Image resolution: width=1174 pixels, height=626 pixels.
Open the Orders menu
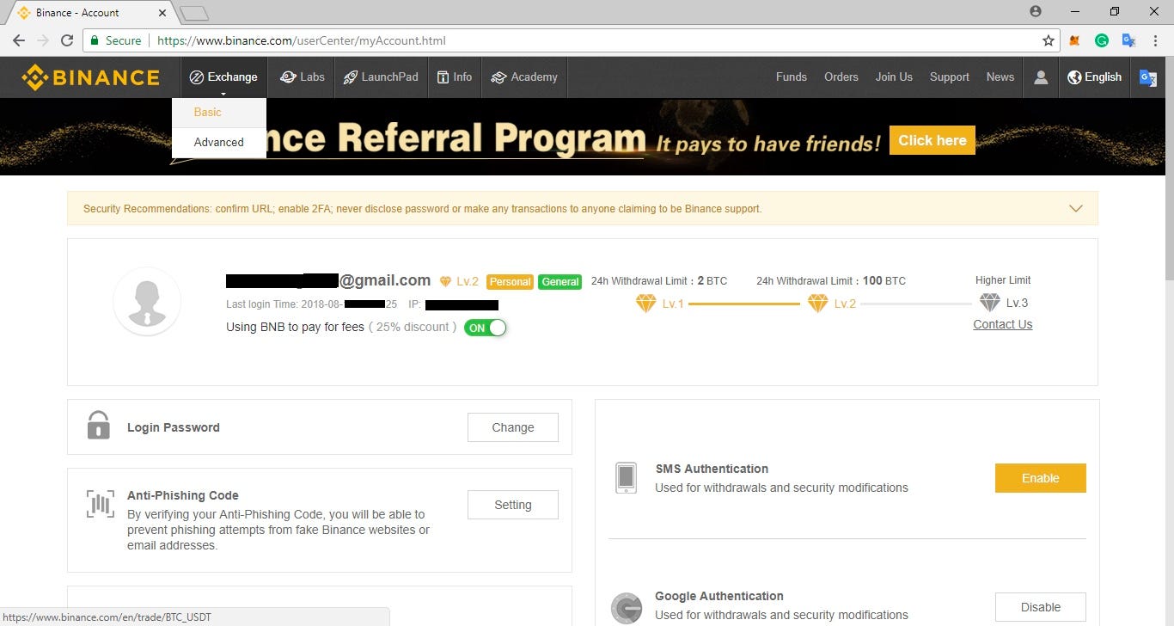[841, 77]
